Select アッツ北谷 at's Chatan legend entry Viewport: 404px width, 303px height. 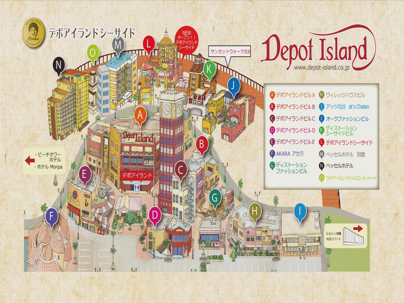point(347,107)
